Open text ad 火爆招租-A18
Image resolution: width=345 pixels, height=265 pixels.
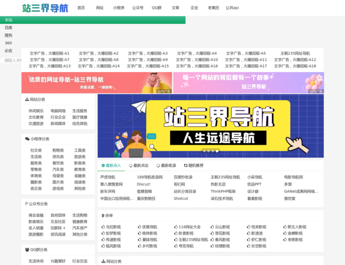pos(295,66)
